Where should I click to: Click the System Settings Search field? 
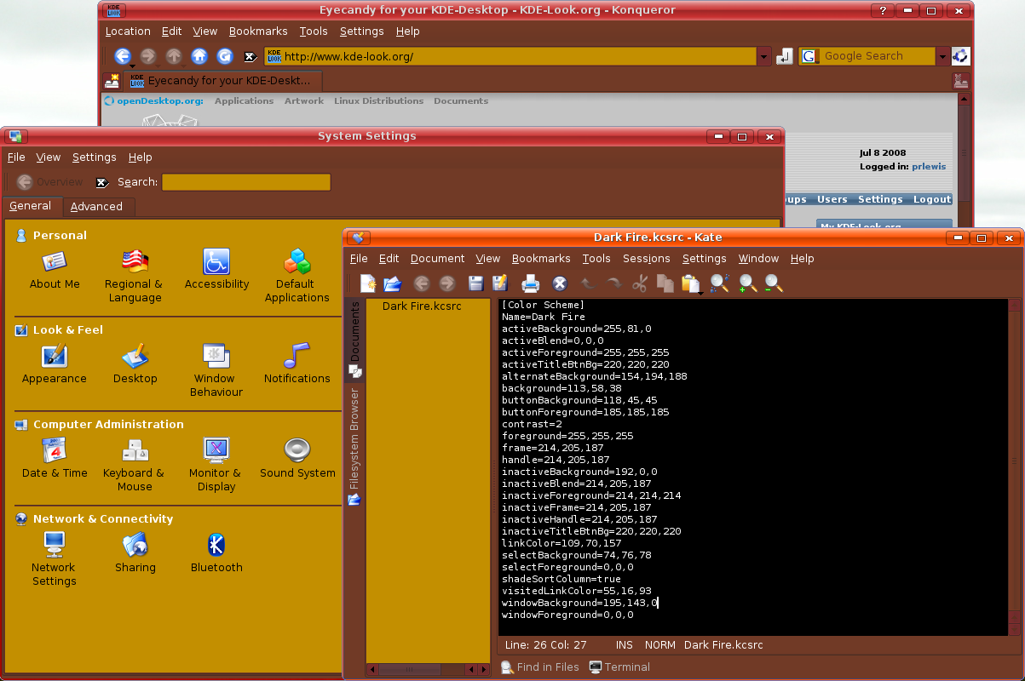point(246,182)
